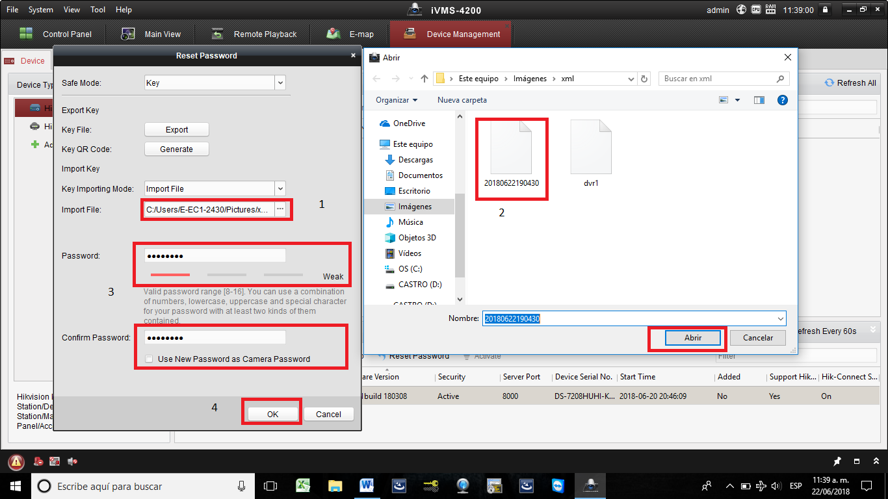Go back in the Abrir dialog navigation
This screenshot has height=499, width=888.
click(378, 79)
